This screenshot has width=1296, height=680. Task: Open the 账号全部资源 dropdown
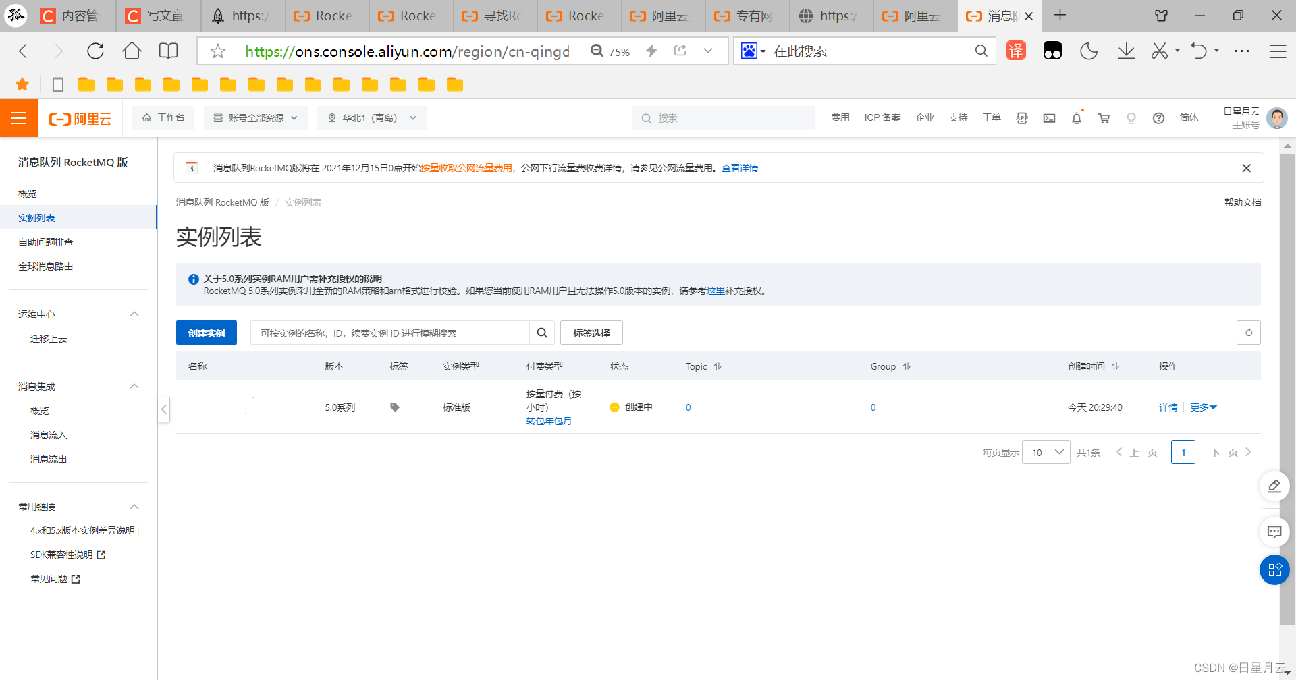(256, 118)
